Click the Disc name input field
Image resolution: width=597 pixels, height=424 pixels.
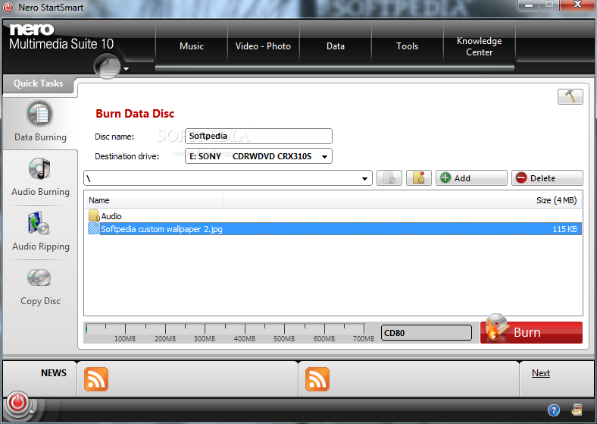point(258,136)
